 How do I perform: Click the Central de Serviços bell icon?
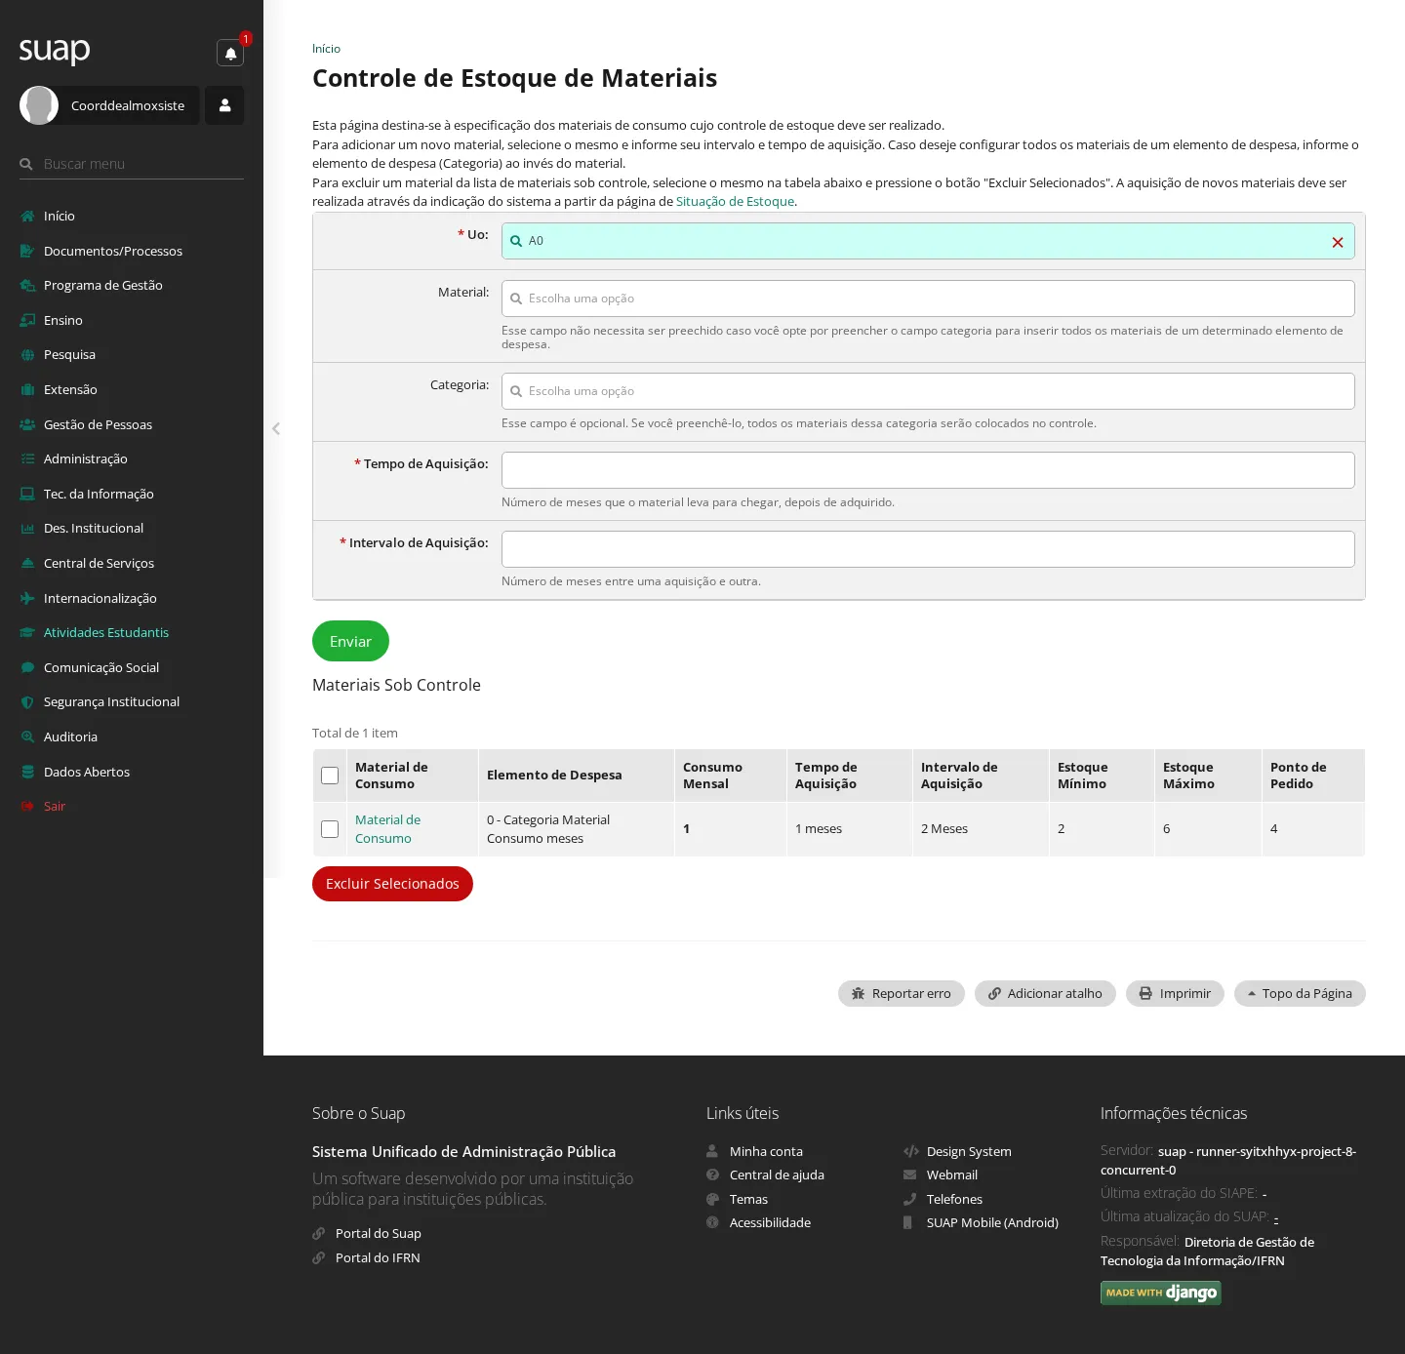pos(27,563)
